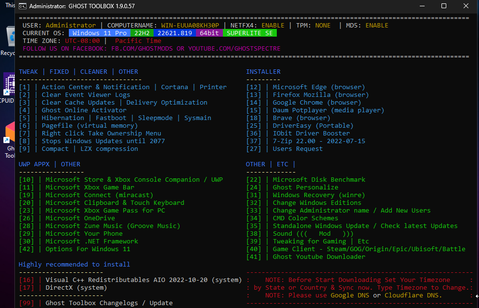Click option 18 Brave browser
479x308 pixels.
click(288, 118)
